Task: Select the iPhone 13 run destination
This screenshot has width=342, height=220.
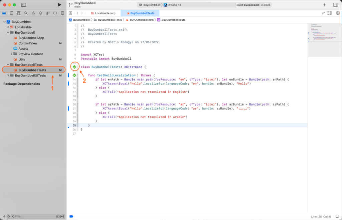Action: click(x=173, y=5)
